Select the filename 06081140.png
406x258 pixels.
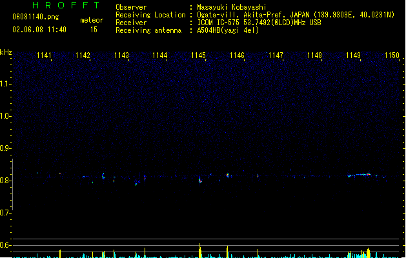click(x=36, y=17)
